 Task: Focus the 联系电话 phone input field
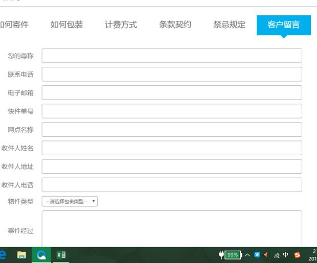coord(172,74)
